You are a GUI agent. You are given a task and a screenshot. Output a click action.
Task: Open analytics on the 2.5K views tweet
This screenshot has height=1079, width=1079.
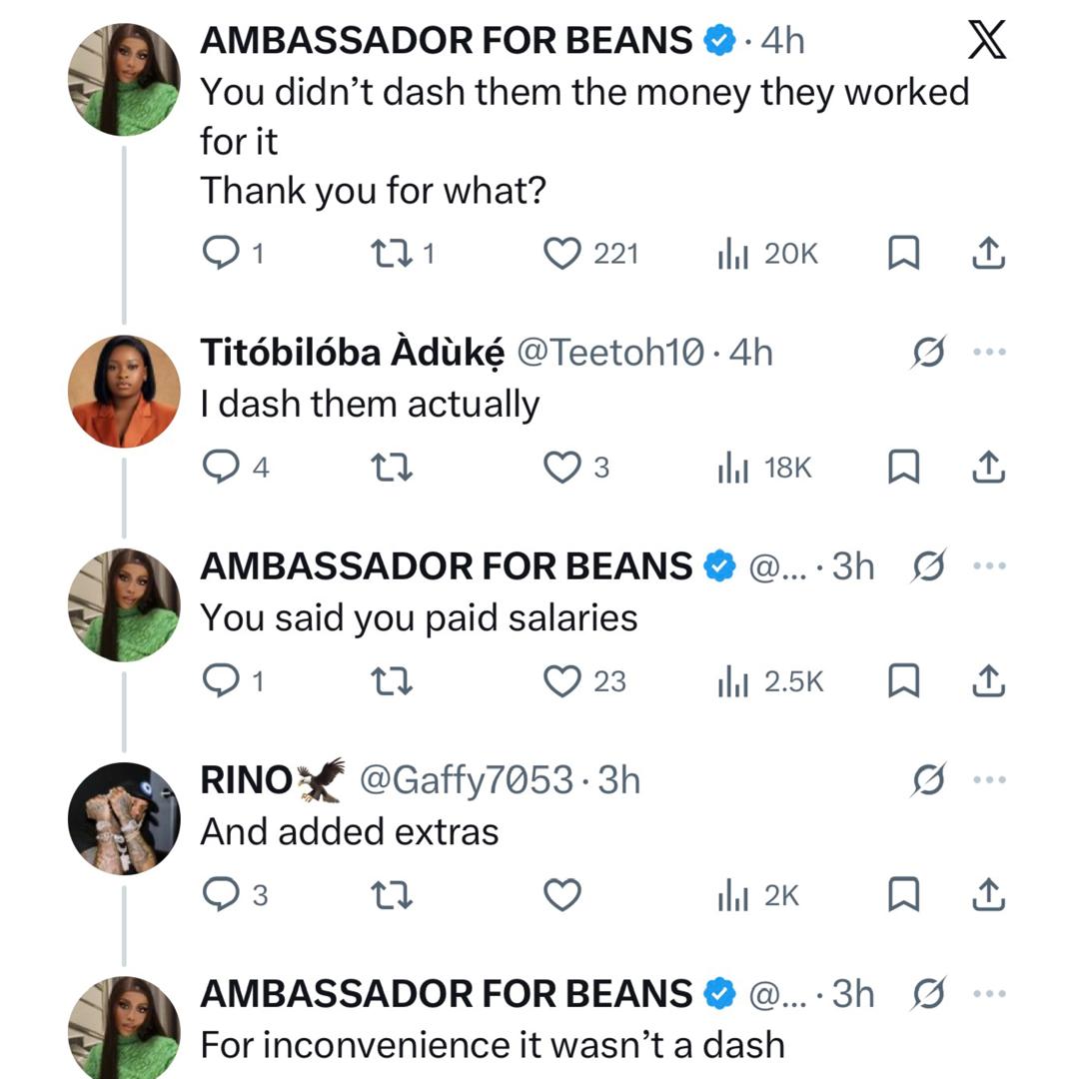[736, 680]
